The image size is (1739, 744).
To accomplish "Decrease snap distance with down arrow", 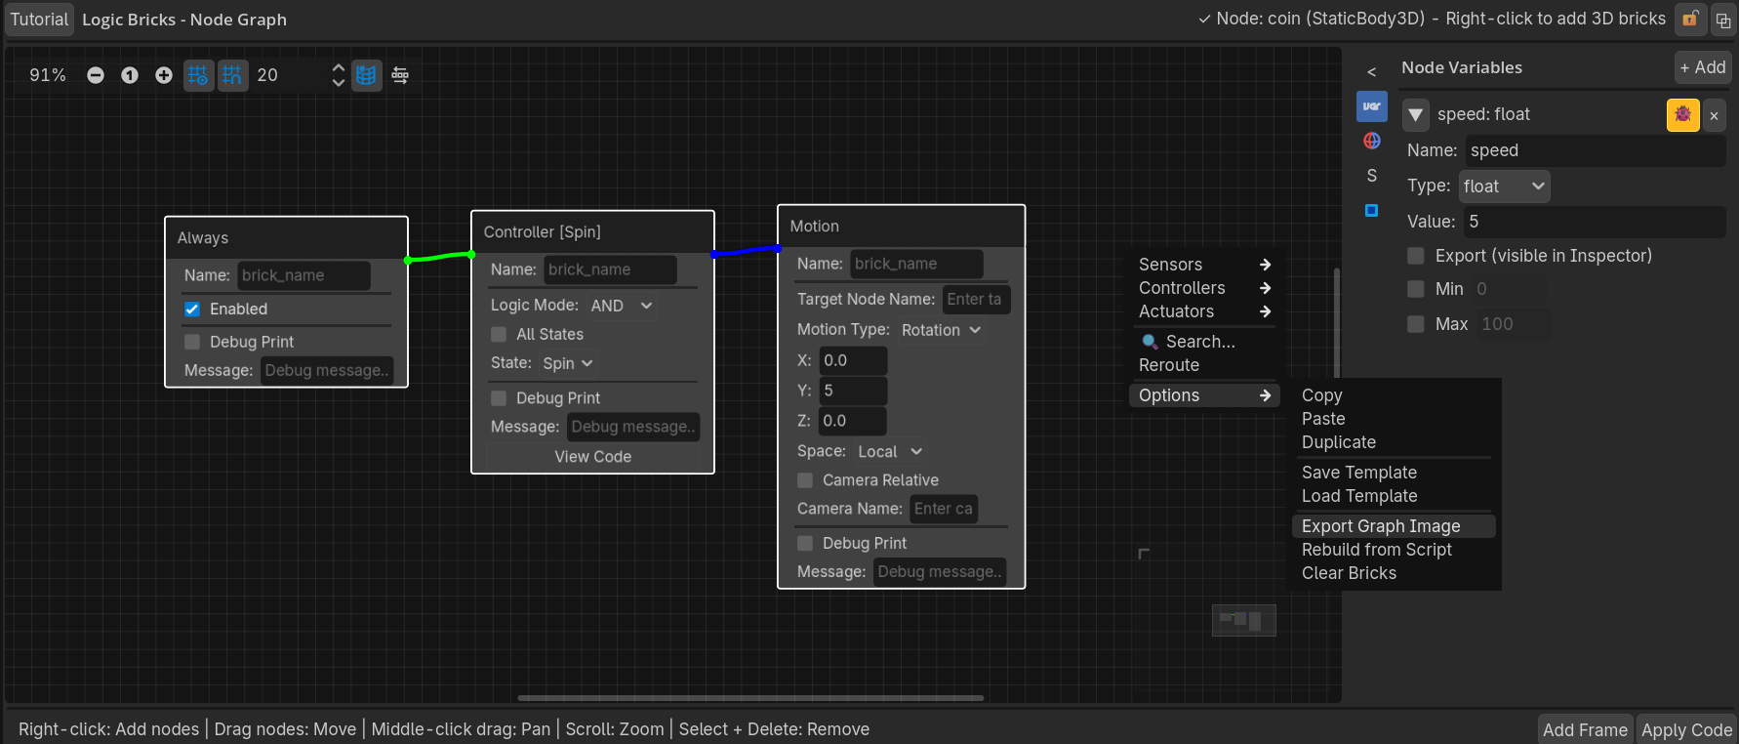I will (x=338, y=82).
